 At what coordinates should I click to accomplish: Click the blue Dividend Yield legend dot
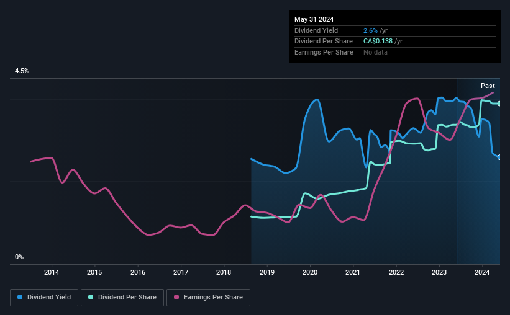20,297
